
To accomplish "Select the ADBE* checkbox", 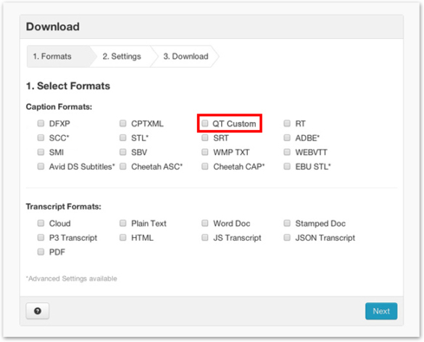I will click(x=287, y=138).
